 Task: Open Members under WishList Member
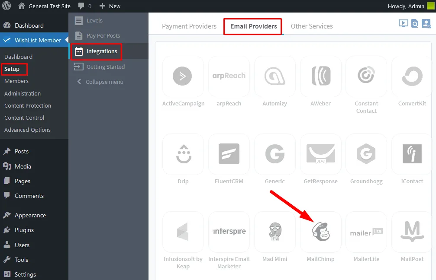(16, 81)
